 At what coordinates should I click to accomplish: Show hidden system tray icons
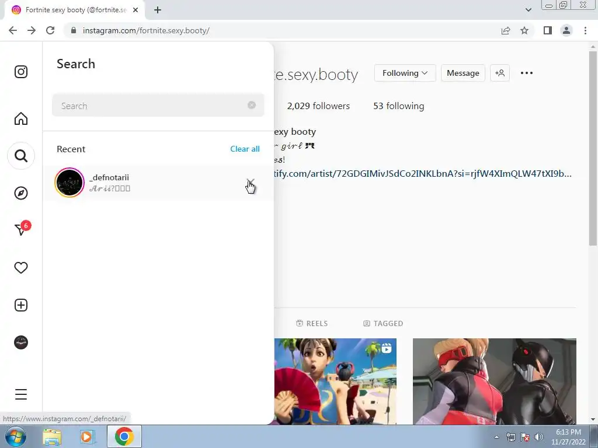point(496,437)
